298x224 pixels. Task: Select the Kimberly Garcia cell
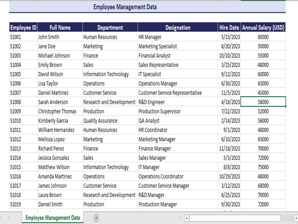60,121
